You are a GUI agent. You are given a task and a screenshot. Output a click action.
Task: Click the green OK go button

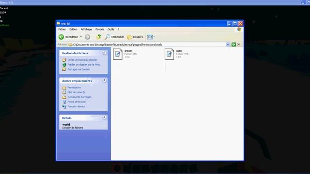click(236, 44)
